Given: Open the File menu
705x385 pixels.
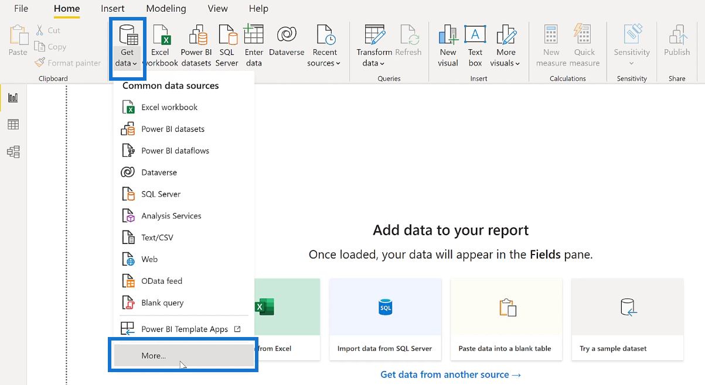Looking at the screenshot, I should coord(21,8).
